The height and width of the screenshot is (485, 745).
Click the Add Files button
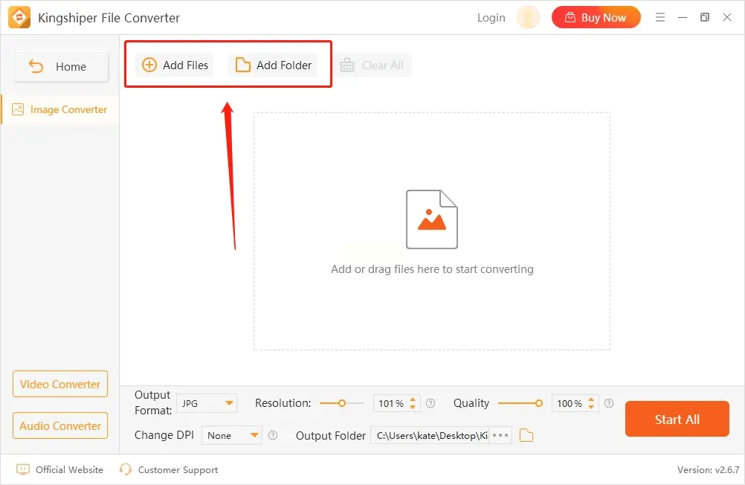tap(175, 65)
